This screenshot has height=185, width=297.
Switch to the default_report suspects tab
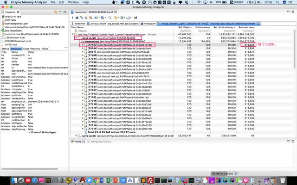pyautogui.click(x=113, y=24)
